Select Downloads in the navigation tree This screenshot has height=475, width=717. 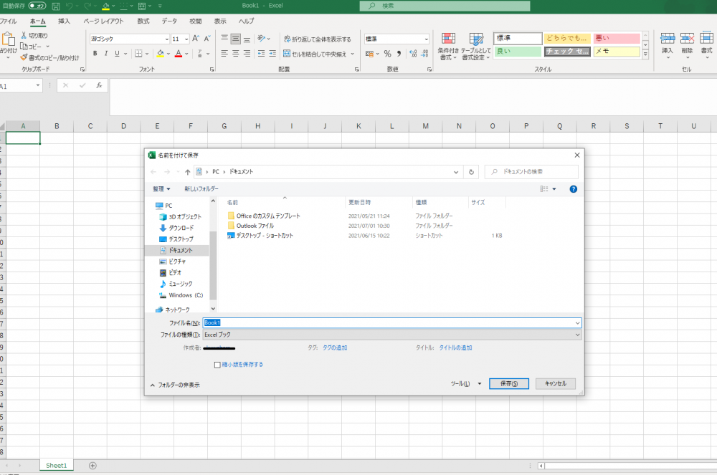(176, 228)
